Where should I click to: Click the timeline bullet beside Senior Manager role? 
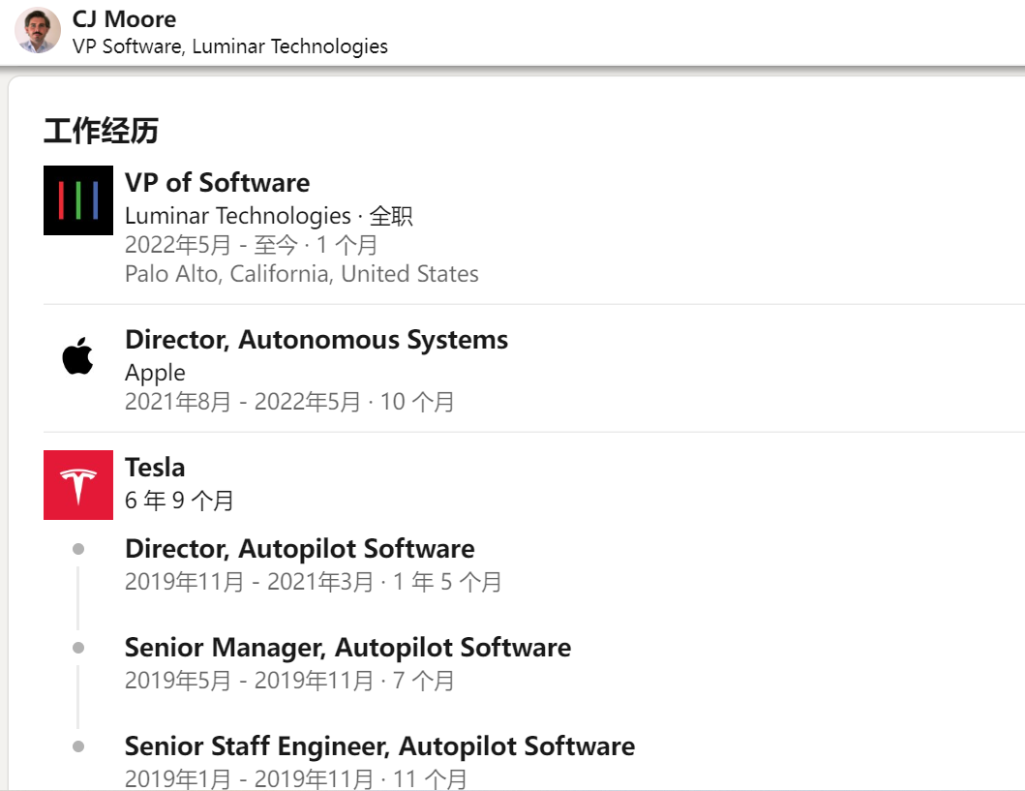pyautogui.click(x=78, y=648)
